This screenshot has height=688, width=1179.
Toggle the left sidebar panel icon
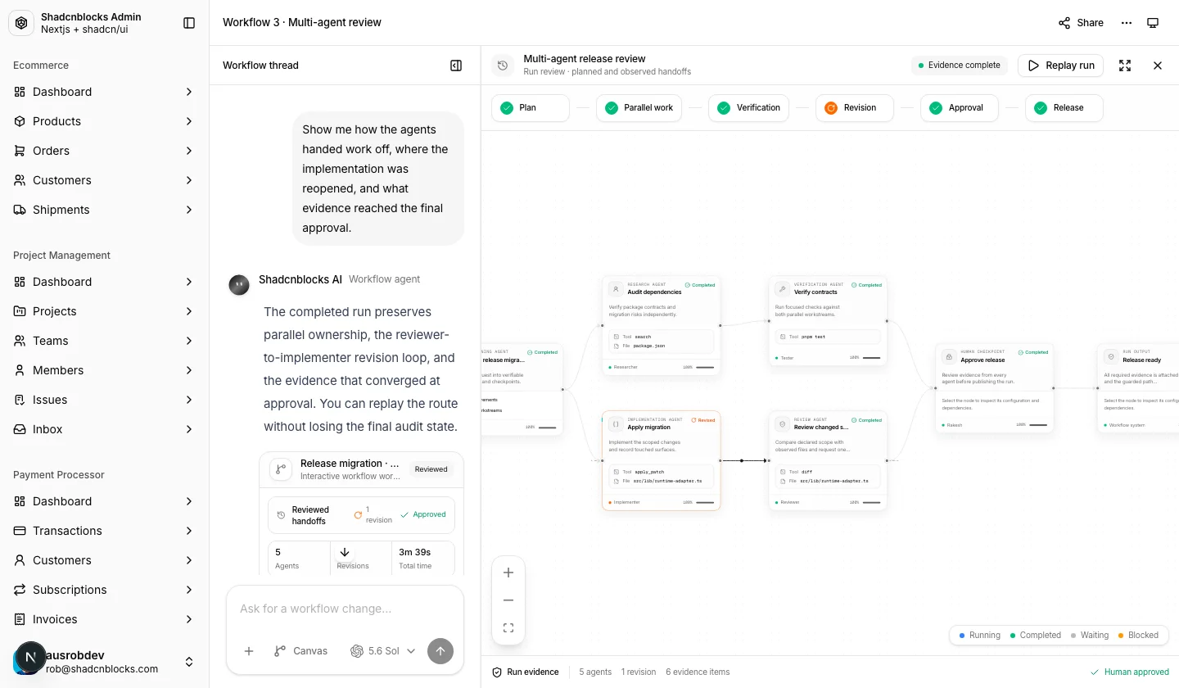pos(189,23)
